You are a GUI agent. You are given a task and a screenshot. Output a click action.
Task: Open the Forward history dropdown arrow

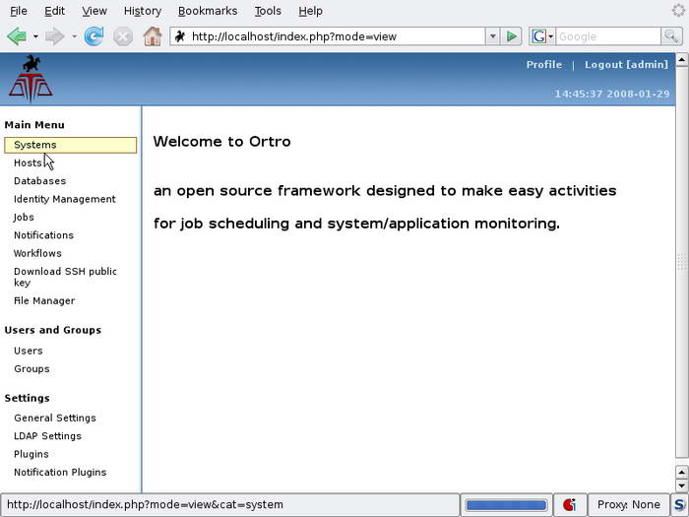click(x=74, y=37)
